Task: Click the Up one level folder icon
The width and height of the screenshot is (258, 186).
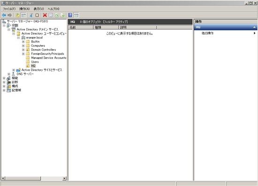Action: [x=17, y=15]
